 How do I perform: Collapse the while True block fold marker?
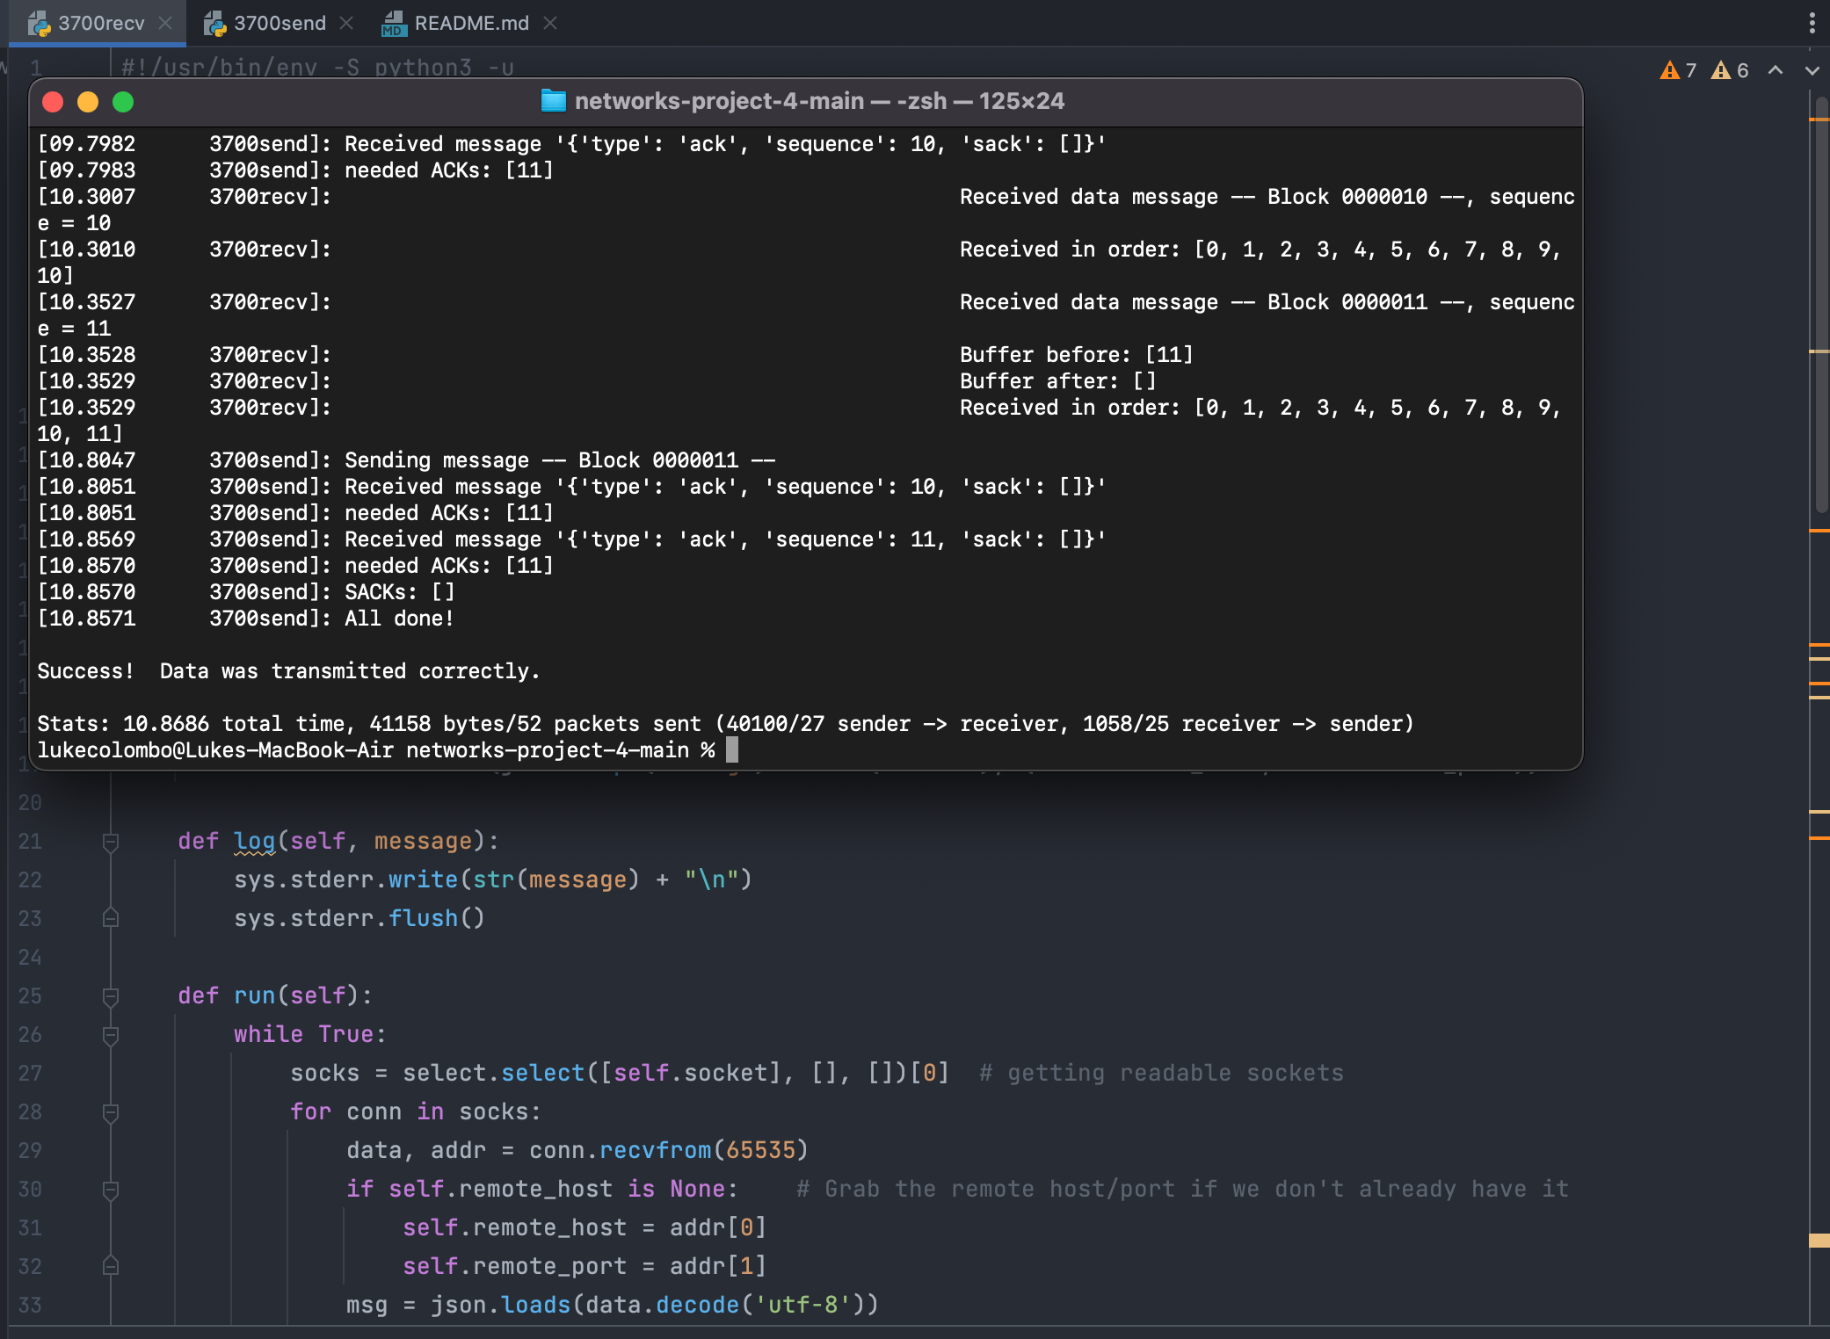tap(110, 1034)
